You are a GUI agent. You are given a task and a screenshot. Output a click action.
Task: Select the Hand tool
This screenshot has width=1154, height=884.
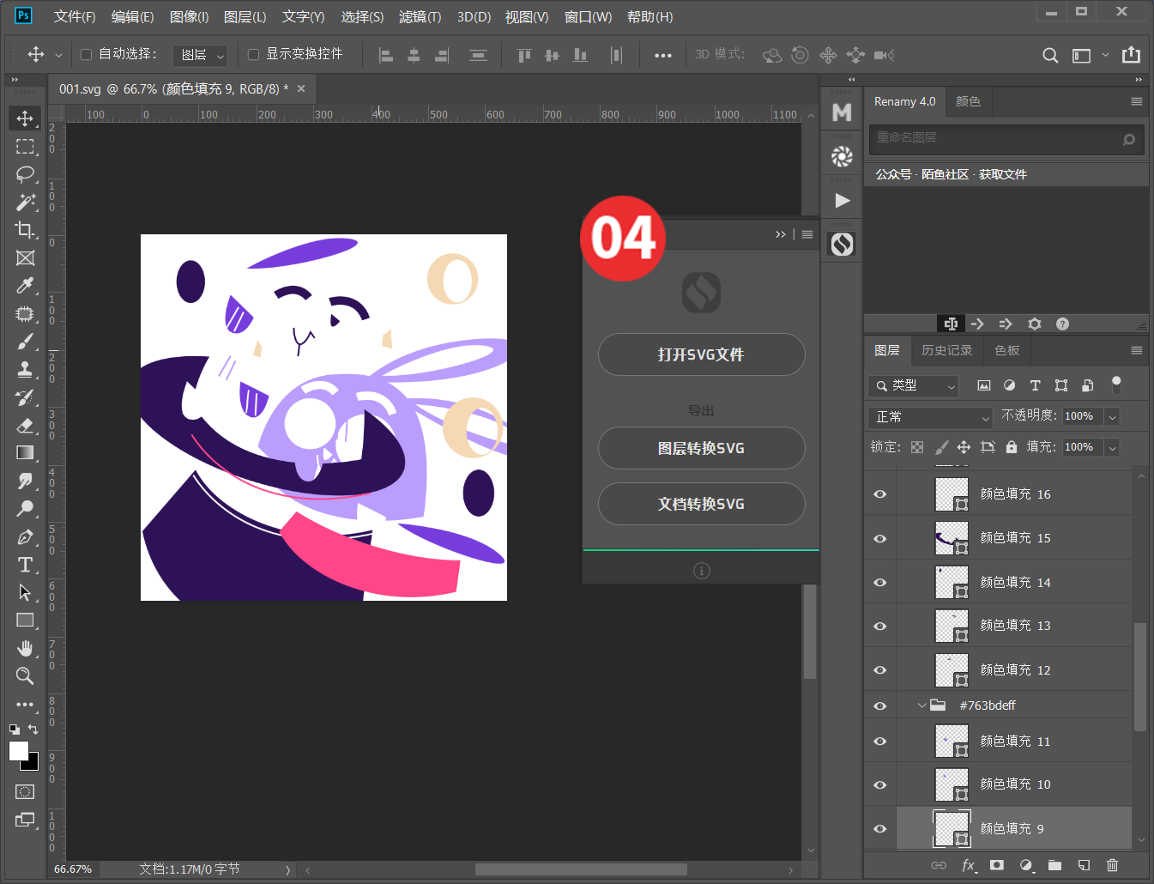[25, 648]
